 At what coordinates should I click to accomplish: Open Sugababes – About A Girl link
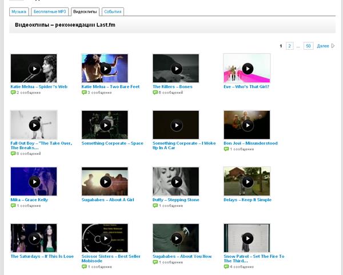[109, 200]
